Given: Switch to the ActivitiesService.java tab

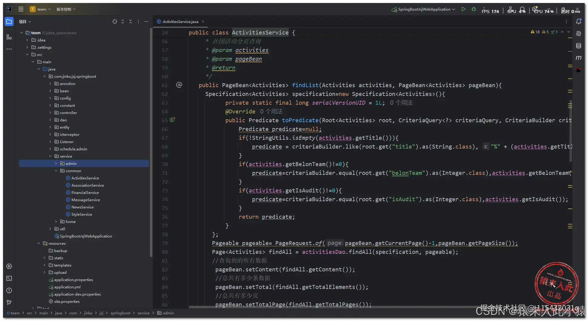Looking at the screenshot, I should coord(181,21).
